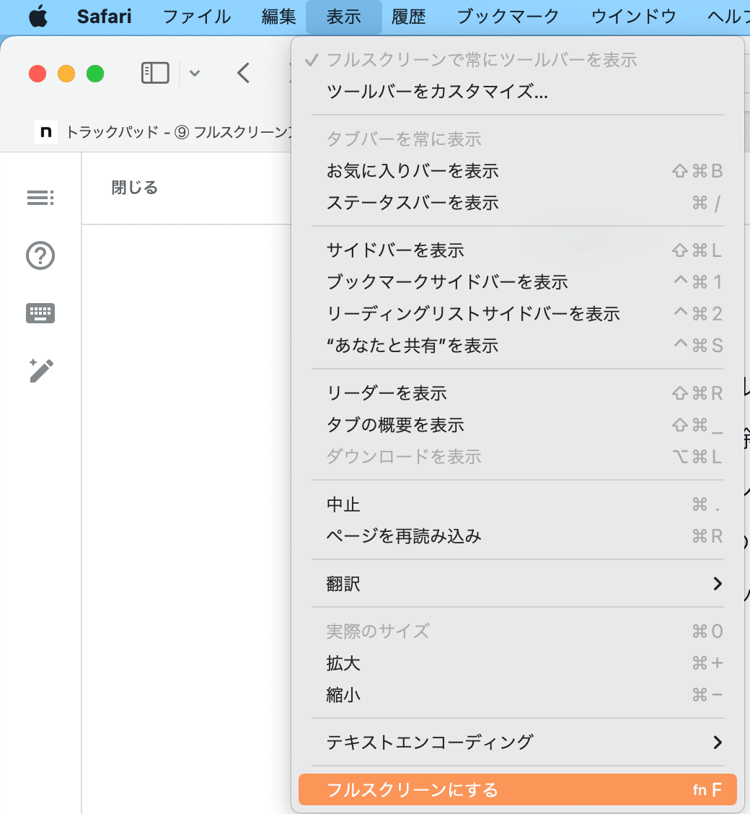Choose ツールバーをカスタマイズ…
The image size is (750, 814).
point(518,92)
